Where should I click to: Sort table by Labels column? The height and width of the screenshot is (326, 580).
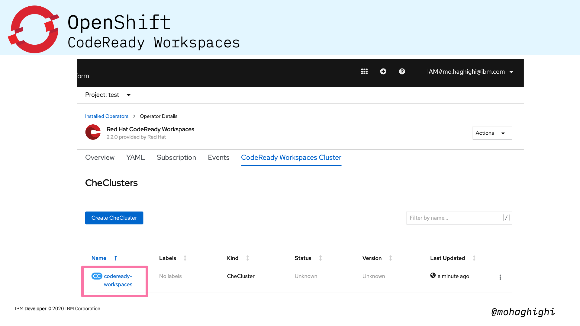pyautogui.click(x=168, y=258)
